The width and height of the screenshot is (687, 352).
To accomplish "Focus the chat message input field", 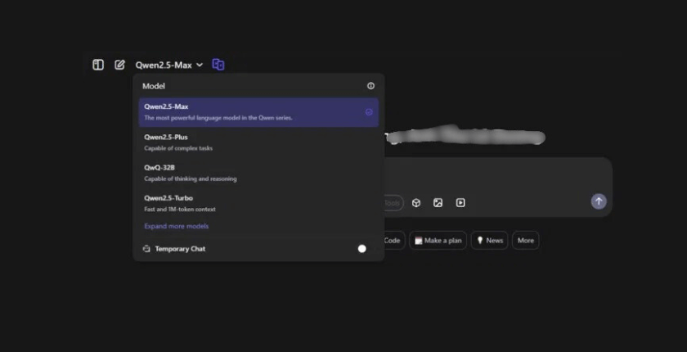I will [x=499, y=176].
